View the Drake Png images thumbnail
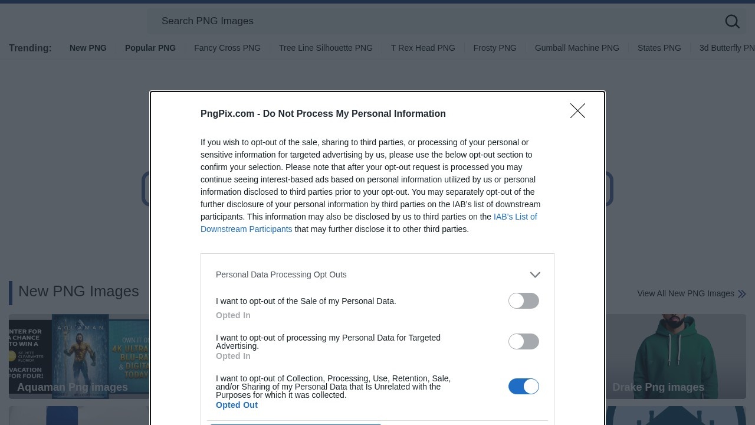Screen dimensions: 755x425 [658, 357]
